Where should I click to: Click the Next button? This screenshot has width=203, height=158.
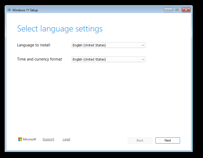point(168,140)
